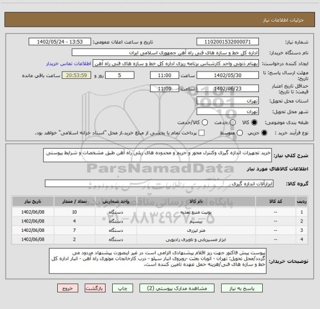Click the response deadline date 1402/05/30
This screenshot has height=309, width=320.
click(x=228, y=75)
